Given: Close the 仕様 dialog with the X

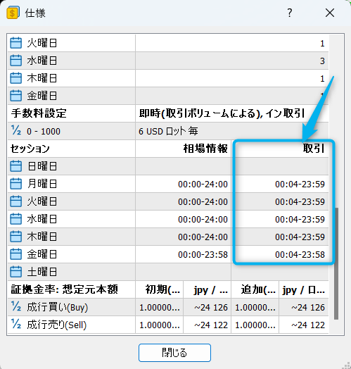Looking at the screenshot, I should pos(330,13).
